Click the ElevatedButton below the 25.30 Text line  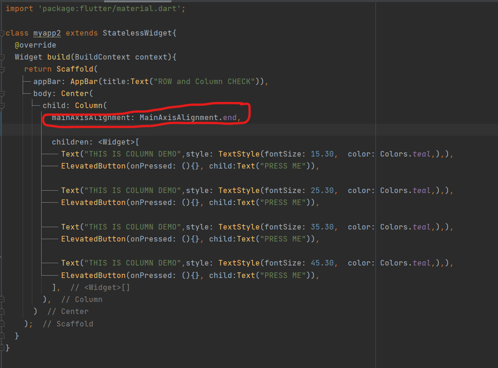pyautogui.click(x=93, y=203)
